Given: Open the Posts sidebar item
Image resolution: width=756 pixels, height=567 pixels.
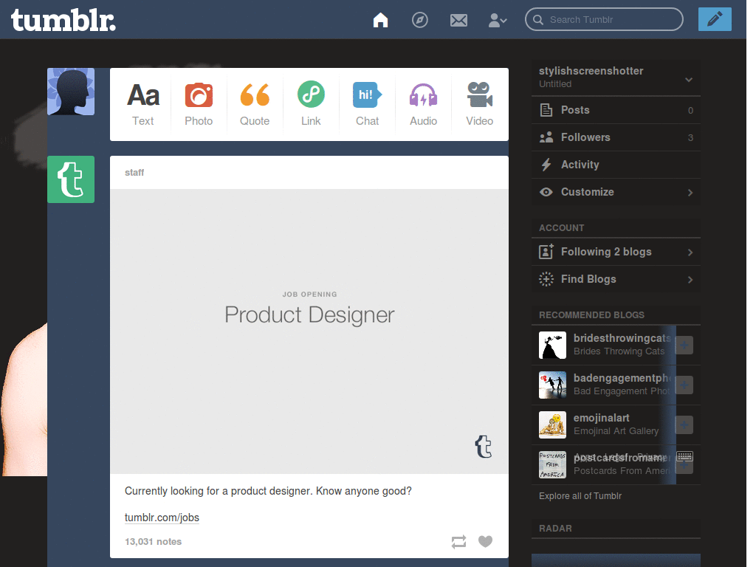Looking at the screenshot, I should [x=616, y=110].
